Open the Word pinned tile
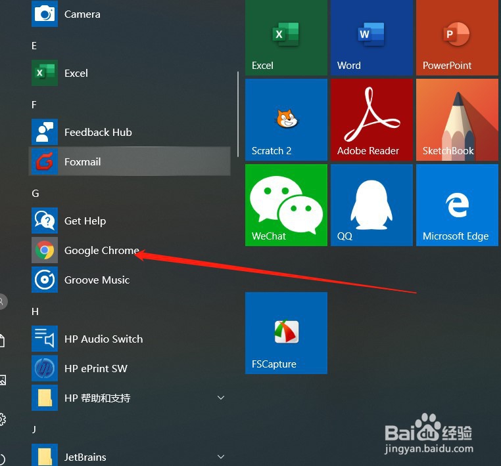The image size is (501, 466). pyautogui.click(x=371, y=37)
